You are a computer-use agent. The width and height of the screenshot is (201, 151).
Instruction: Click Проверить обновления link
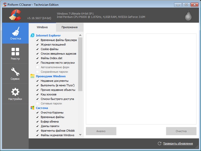pyautogui.click(x=178, y=144)
